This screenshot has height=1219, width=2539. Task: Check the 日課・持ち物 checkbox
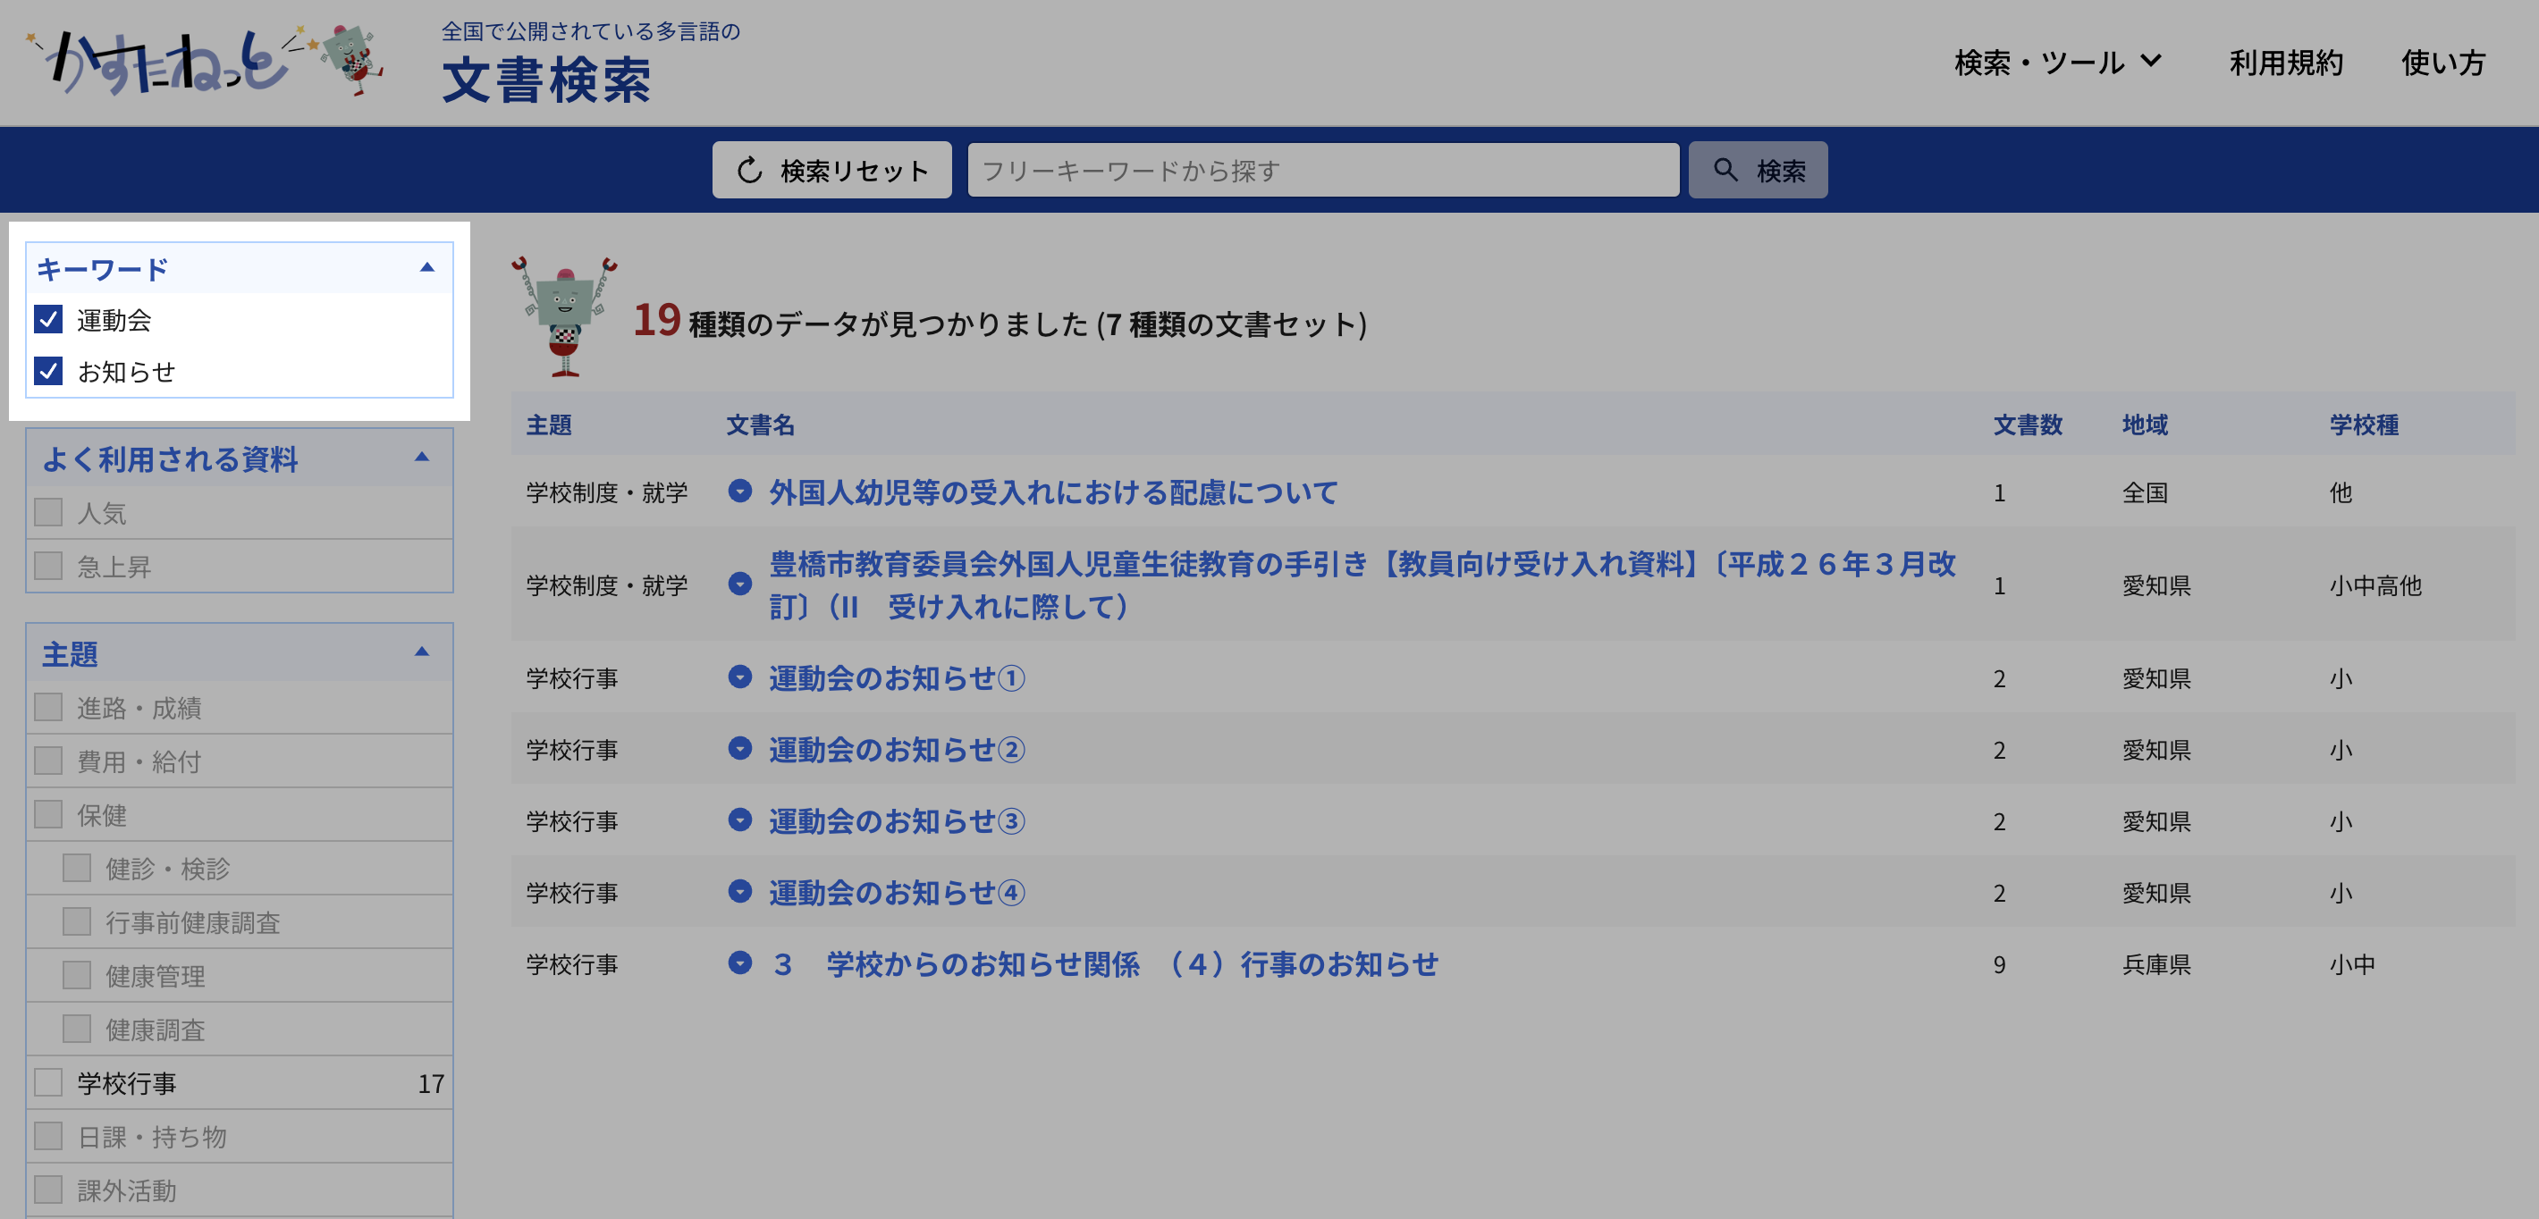click(x=48, y=1136)
